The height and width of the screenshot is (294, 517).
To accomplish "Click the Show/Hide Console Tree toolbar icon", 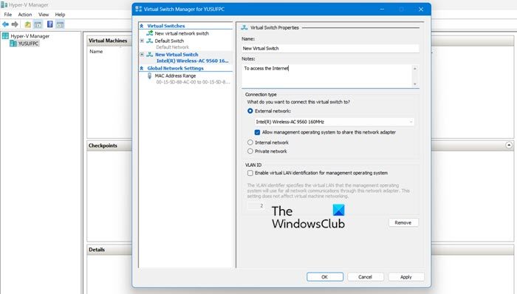I will tap(38, 24).
